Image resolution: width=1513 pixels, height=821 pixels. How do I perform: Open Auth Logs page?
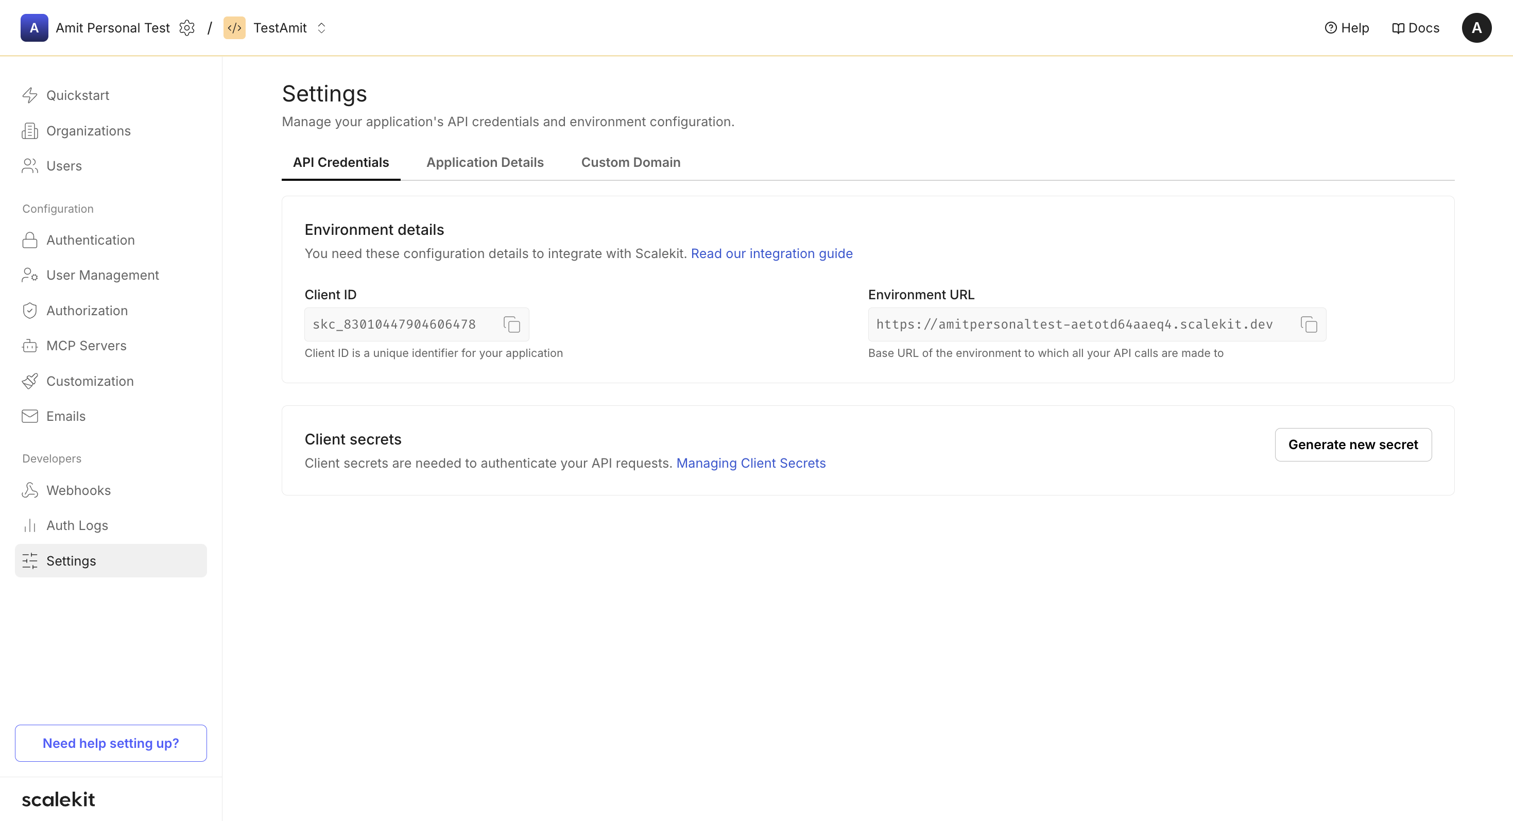coord(110,525)
